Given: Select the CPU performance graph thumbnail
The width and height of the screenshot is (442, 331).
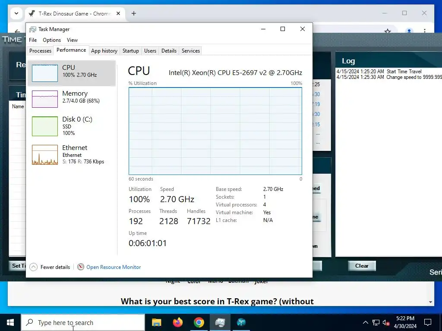Looking at the screenshot, I should click(x=45, y=73).
